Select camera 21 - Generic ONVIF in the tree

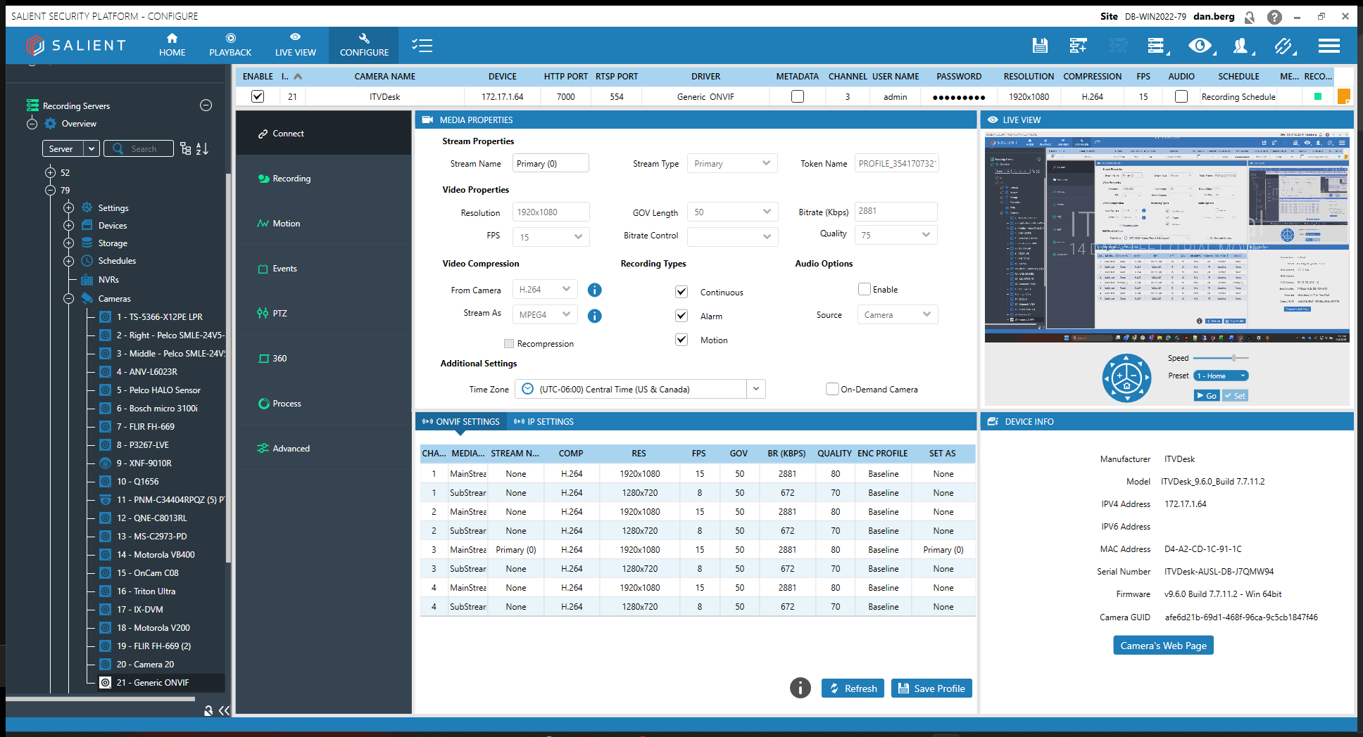[x=152, y=682]
